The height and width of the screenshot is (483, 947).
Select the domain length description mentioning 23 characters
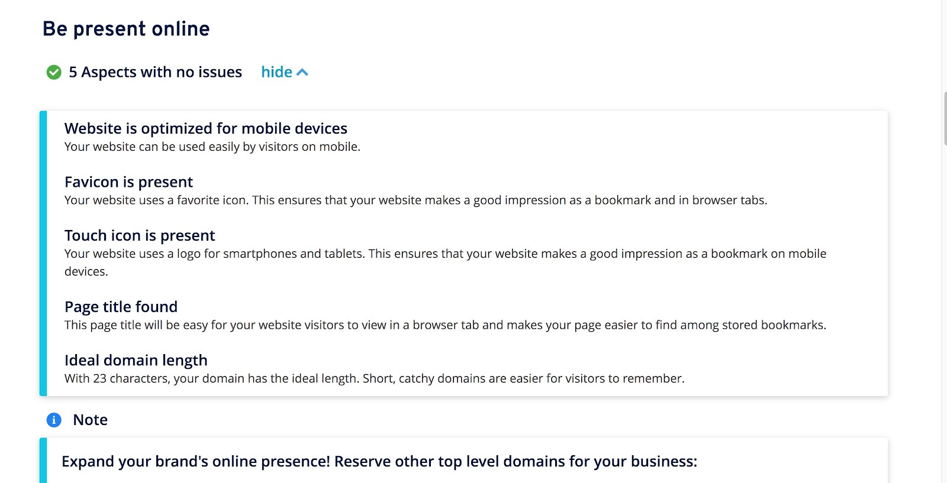pyautogui.click(x=374, y=378)
